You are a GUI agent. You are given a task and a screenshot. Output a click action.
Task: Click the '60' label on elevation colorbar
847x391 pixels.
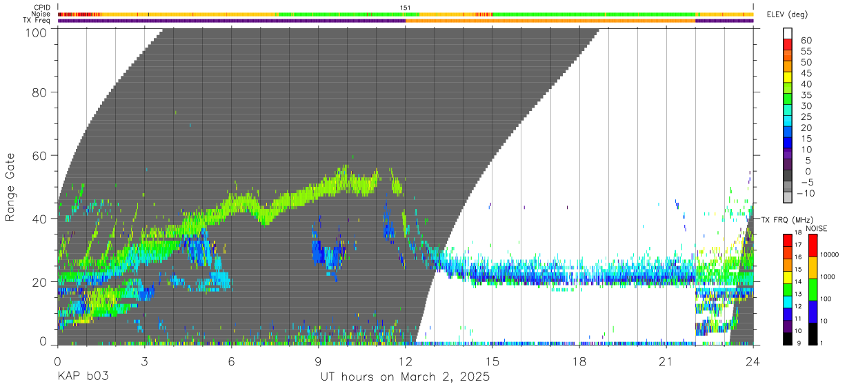806,40
